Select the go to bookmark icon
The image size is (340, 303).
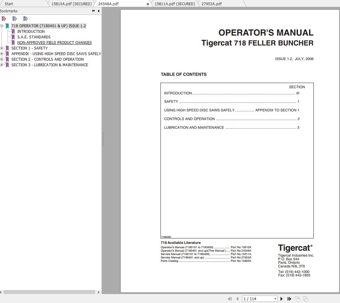click(25, 19)
